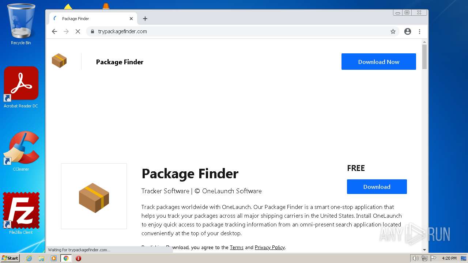Launch Internet Explorer from the taskbar
The image size is (468, 263).
(x=29, y=258)
